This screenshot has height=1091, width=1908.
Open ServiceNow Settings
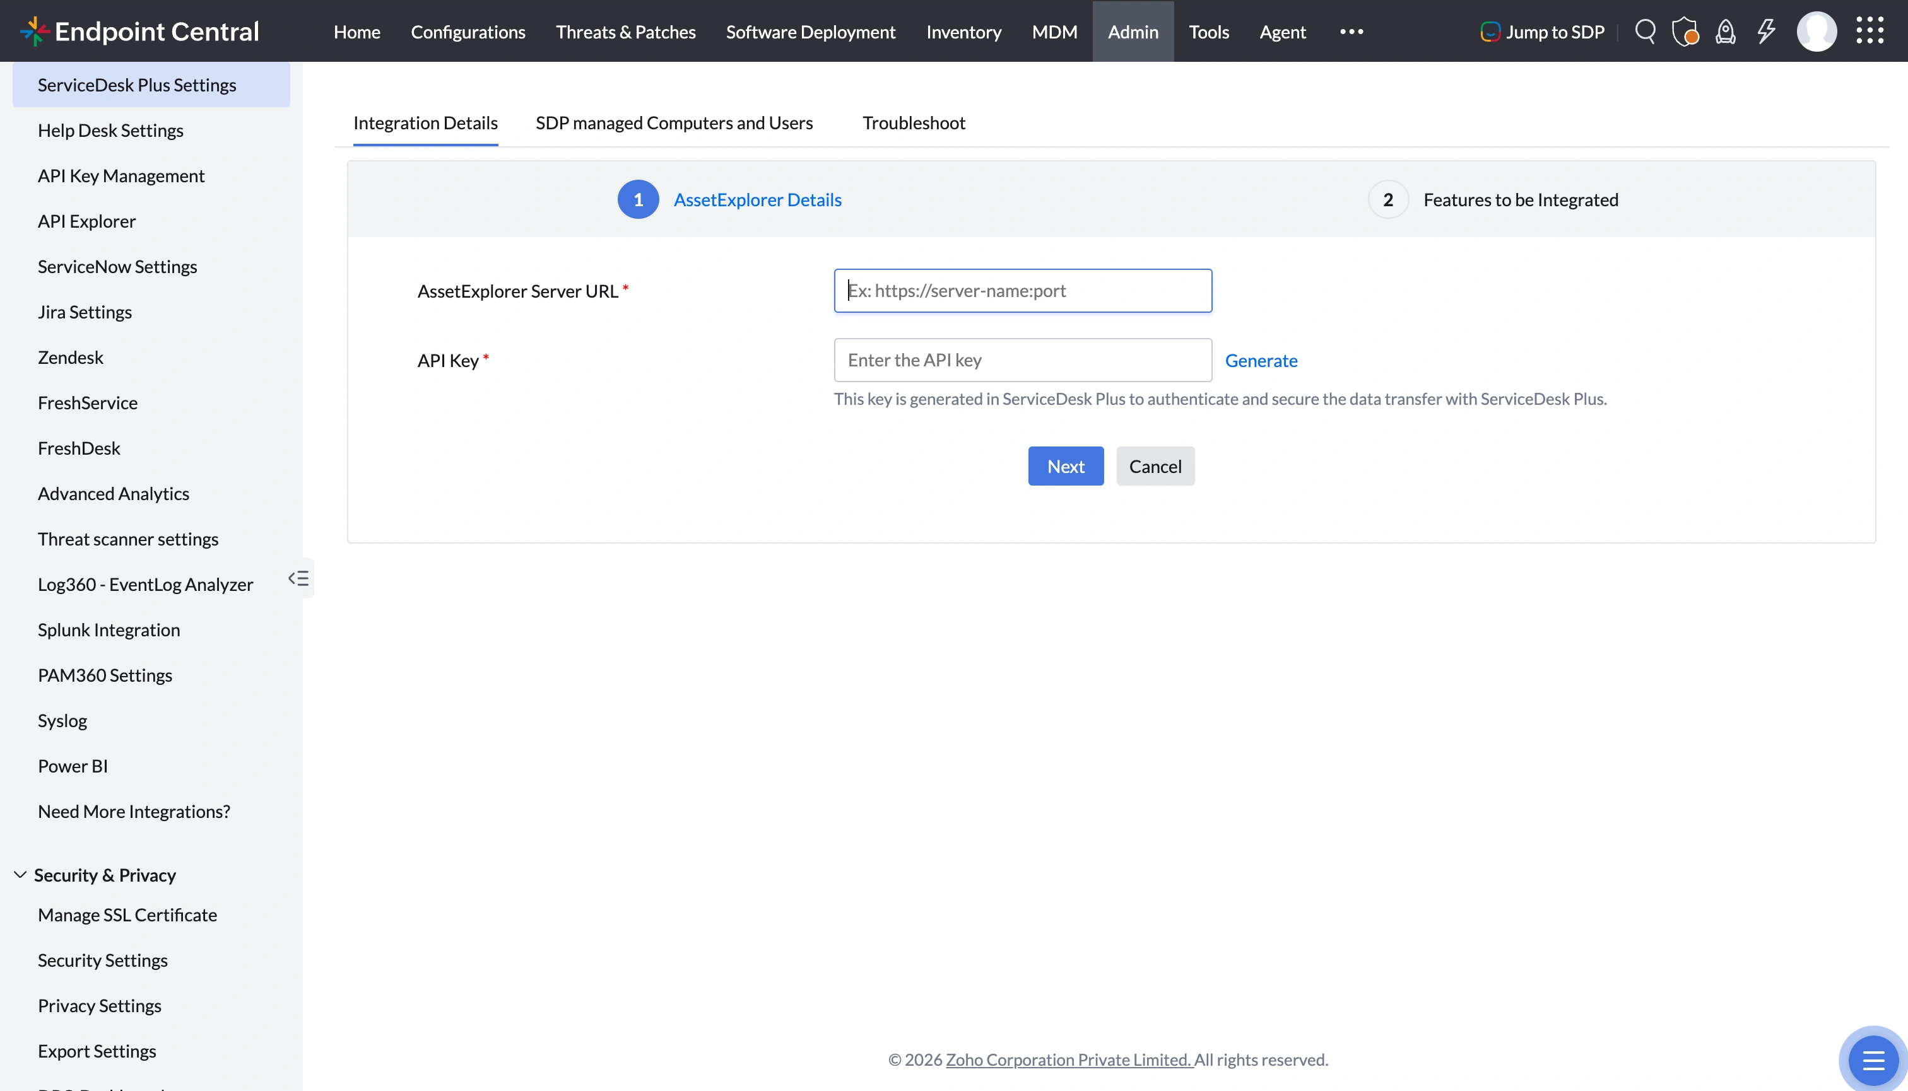click(x=117, y=267)
